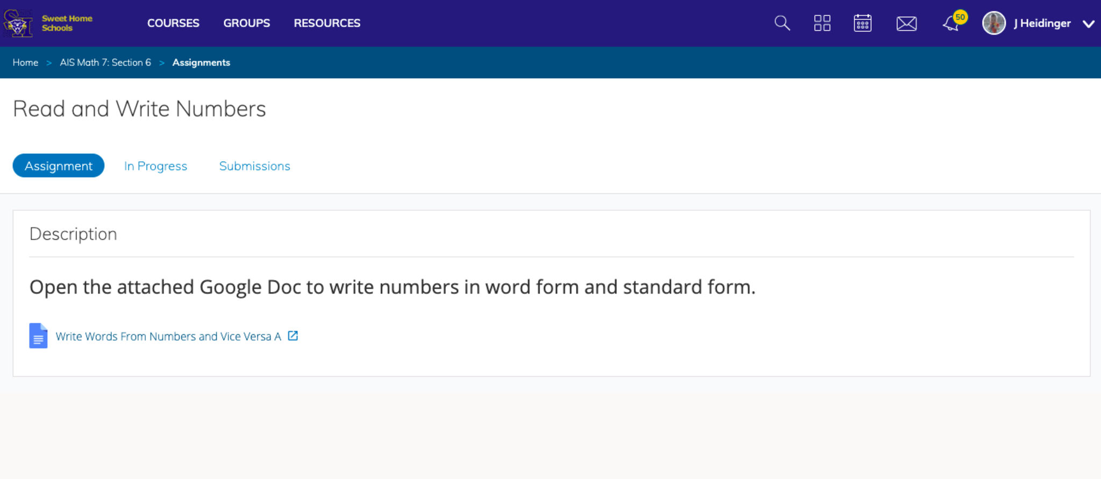Expand the user account dropdown chevron
This screenshot has width=1101, height=479.
coord(1088,24)
